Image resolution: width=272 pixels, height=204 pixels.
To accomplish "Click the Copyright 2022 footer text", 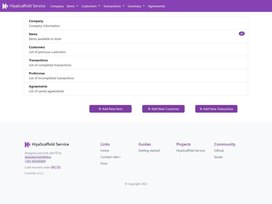I will (x=136, y=184).
